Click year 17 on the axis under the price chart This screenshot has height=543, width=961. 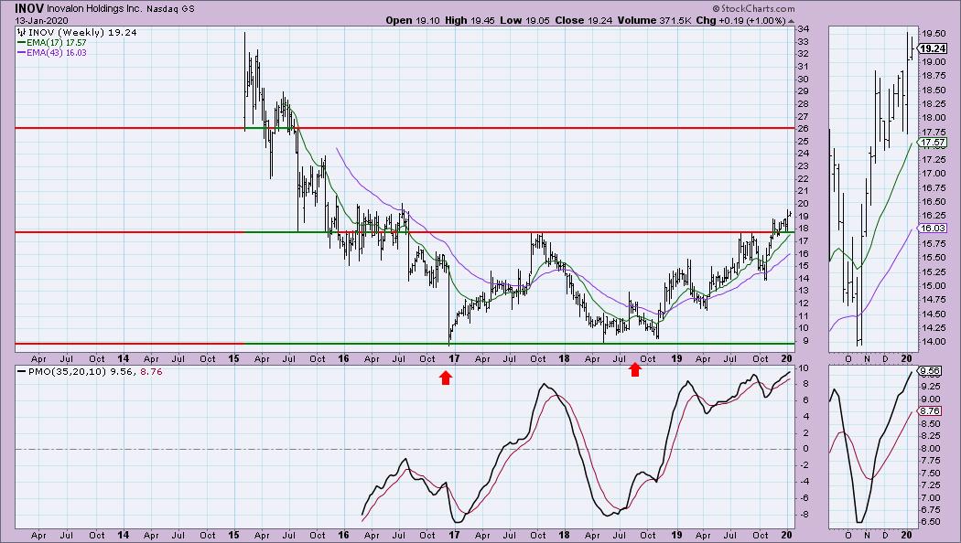454,358
